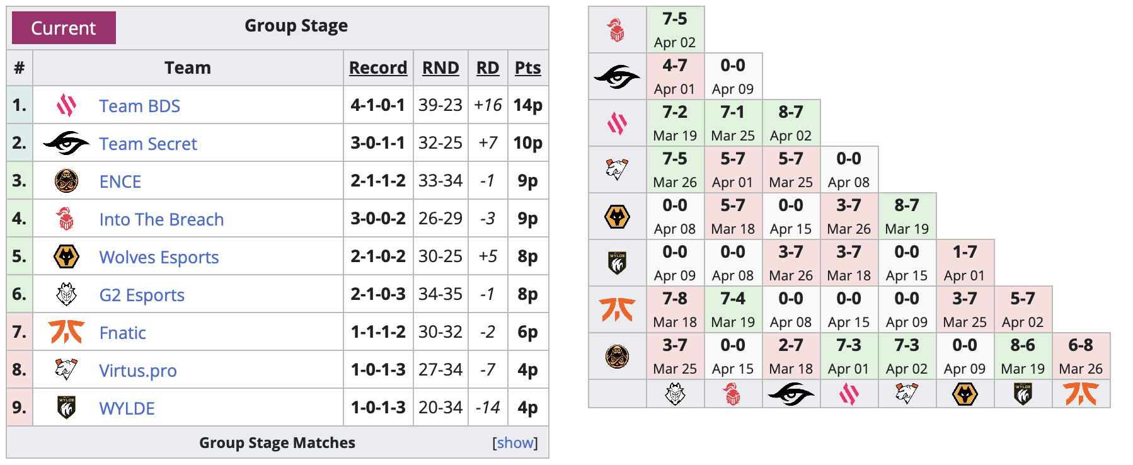The width and height of the screenshot is (1133, 465).
Task: Click the Virtus.pro logo in standings
Action: pos(66,370)
